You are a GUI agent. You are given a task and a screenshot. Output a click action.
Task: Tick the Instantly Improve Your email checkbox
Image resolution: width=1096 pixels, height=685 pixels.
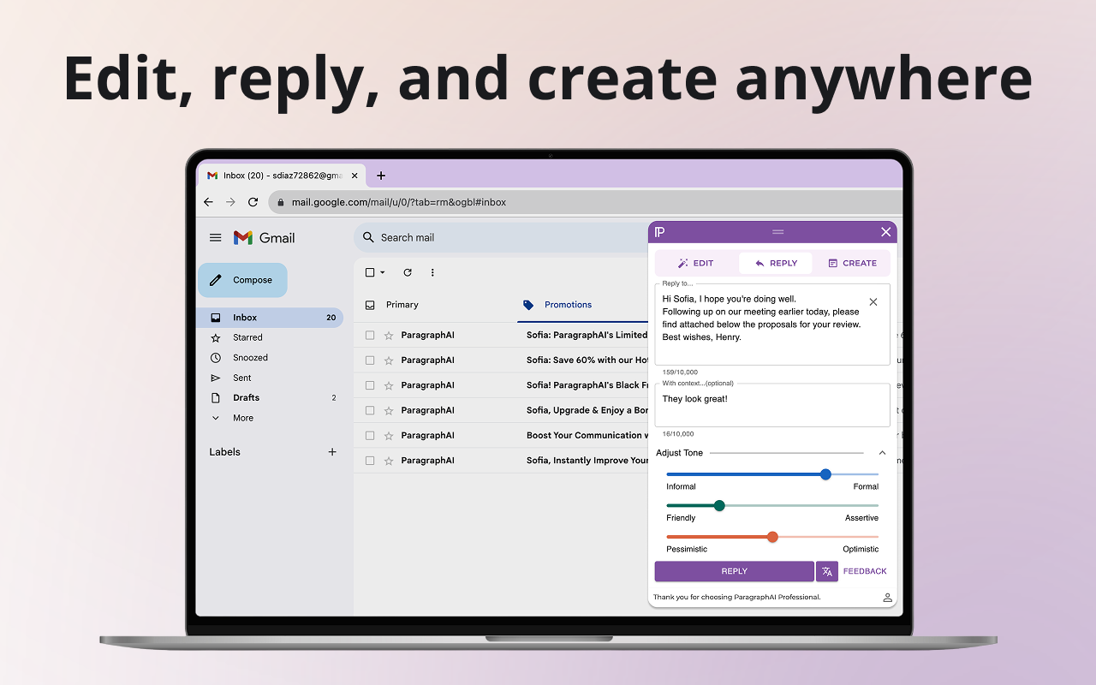370,461
